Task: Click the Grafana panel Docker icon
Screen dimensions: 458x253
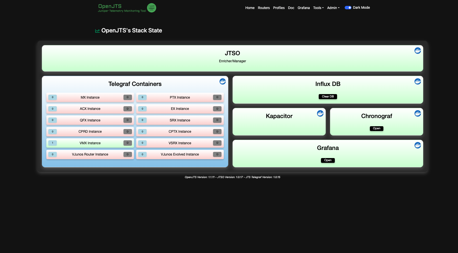Action: tap(418, 145)
